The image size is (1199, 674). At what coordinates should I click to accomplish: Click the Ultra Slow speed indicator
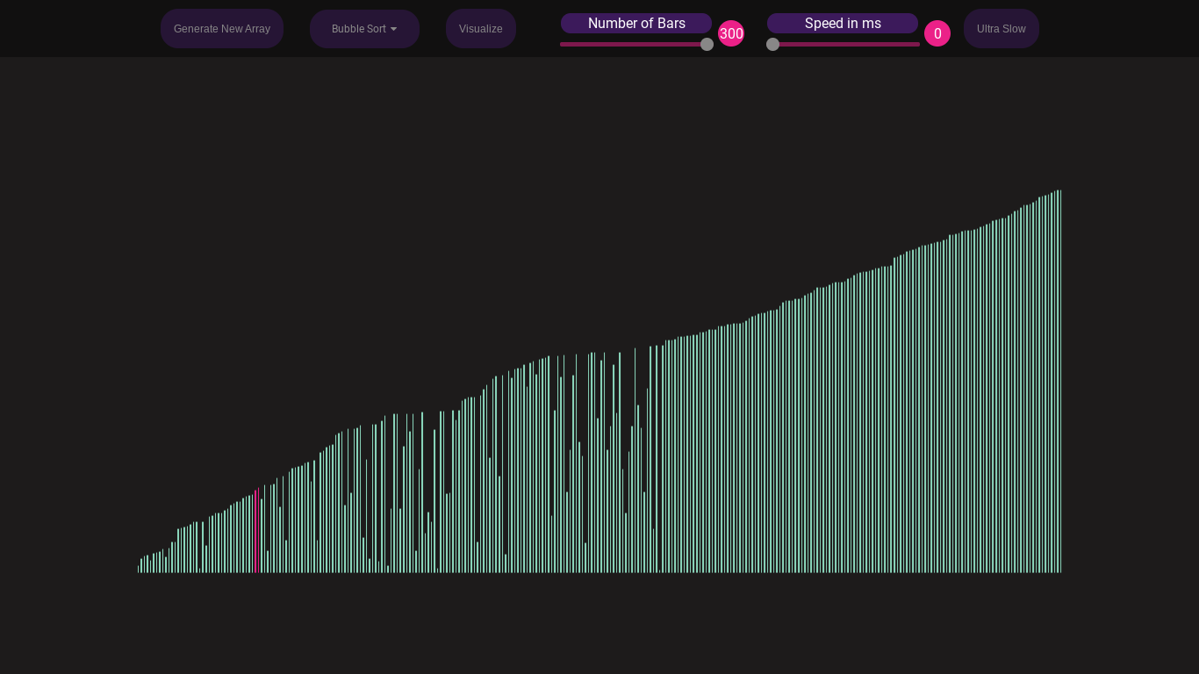pos(1002,29)
